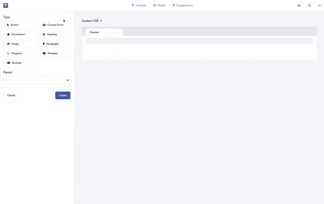Open the Suggestions menu item

(183, 5)
